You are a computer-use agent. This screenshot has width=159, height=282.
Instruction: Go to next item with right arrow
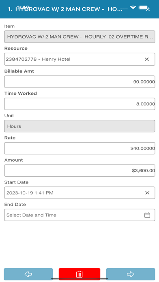coord(131,274)
